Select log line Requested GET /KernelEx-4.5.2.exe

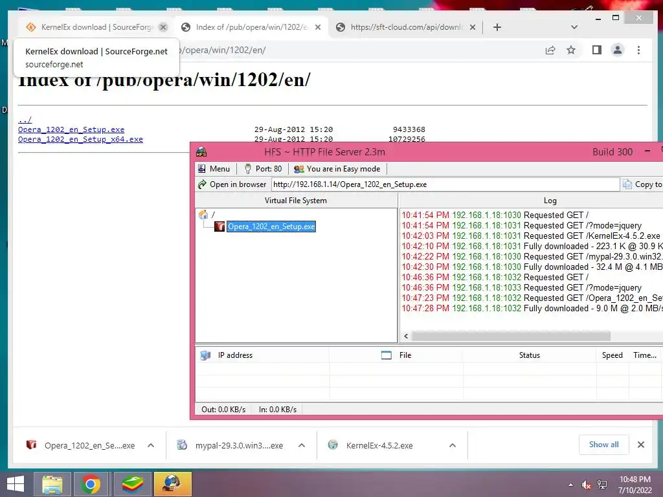(x=532, y=236)
